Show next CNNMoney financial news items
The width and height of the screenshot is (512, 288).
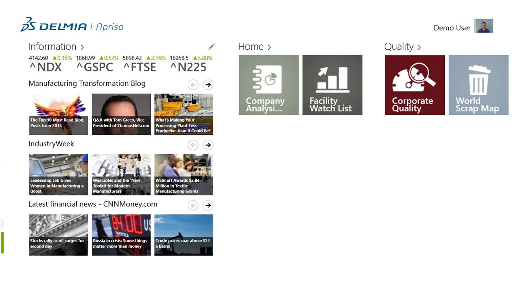(x=208, y=205)
